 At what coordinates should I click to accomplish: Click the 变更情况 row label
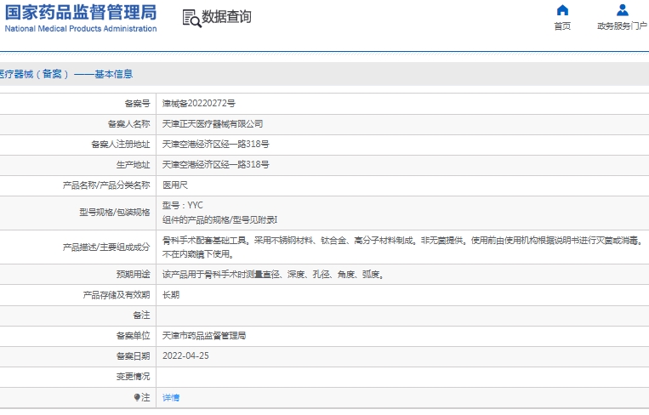(x=134, y=377)
